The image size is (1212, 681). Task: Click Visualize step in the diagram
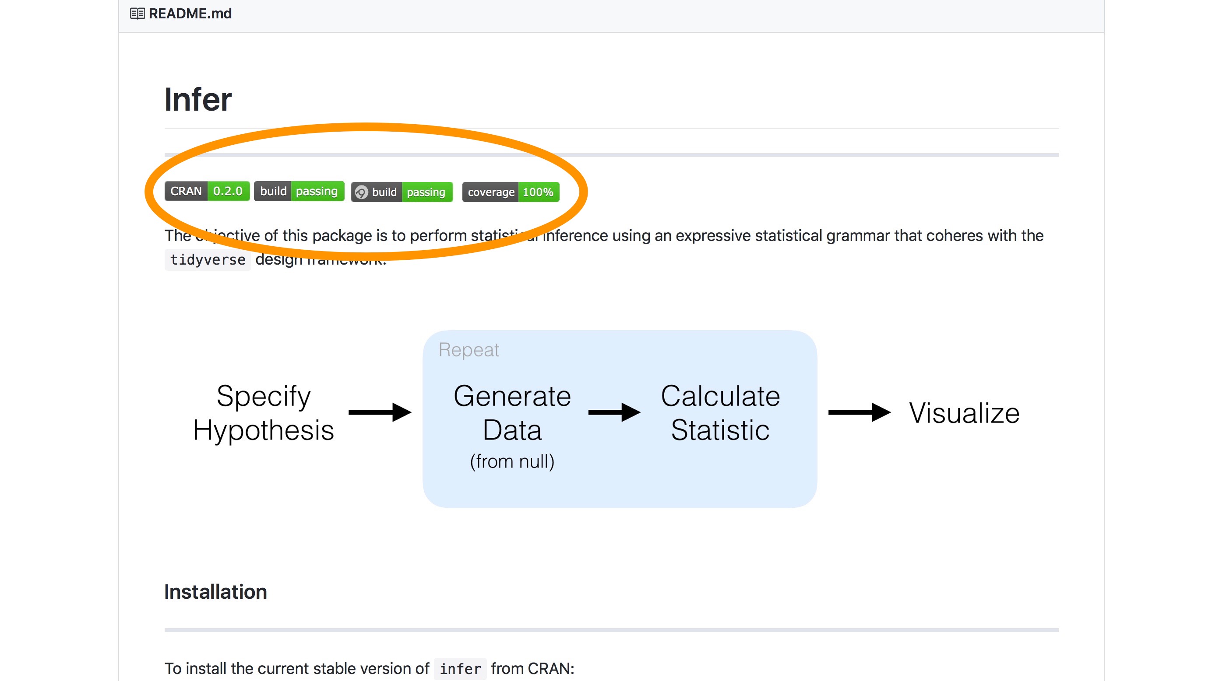(964, 413)
